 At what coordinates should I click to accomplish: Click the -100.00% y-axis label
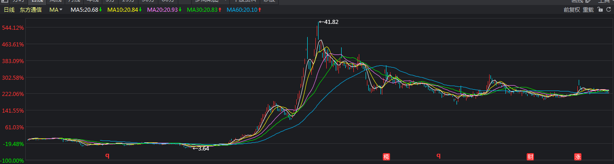coord(13,161)
